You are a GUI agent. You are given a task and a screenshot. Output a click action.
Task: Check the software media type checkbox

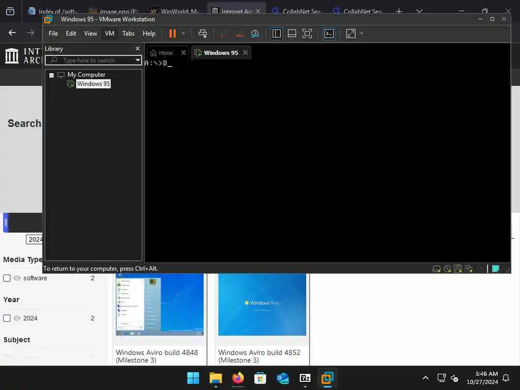coord(7,278)
